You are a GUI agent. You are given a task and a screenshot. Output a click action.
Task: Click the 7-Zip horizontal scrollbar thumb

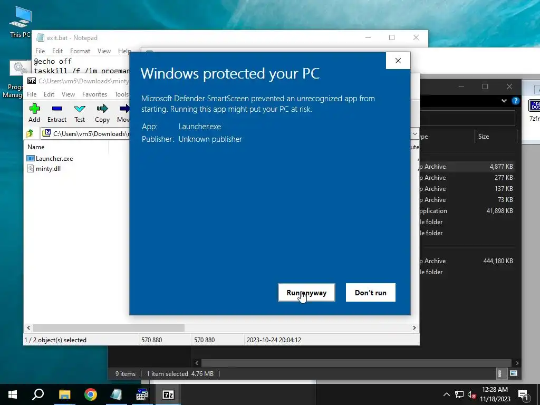click(x=109, y=327)
